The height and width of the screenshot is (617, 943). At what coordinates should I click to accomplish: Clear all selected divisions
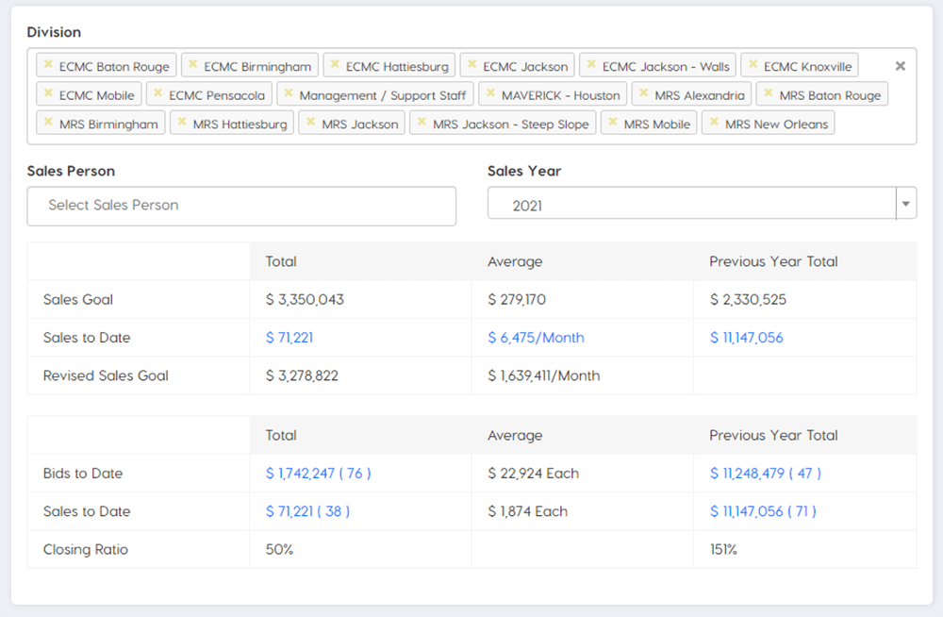(901, 66)
